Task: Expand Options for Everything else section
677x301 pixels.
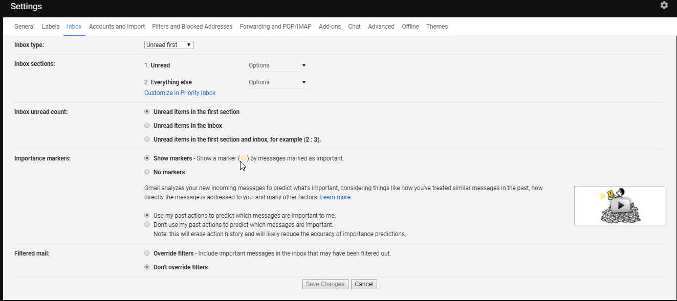Action: pyautogui.click(x=278, y=82)
